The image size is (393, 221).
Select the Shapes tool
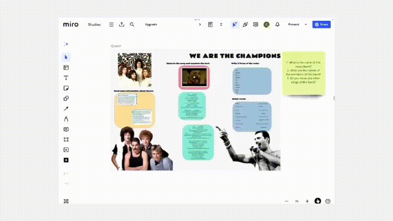coord(66,99)
